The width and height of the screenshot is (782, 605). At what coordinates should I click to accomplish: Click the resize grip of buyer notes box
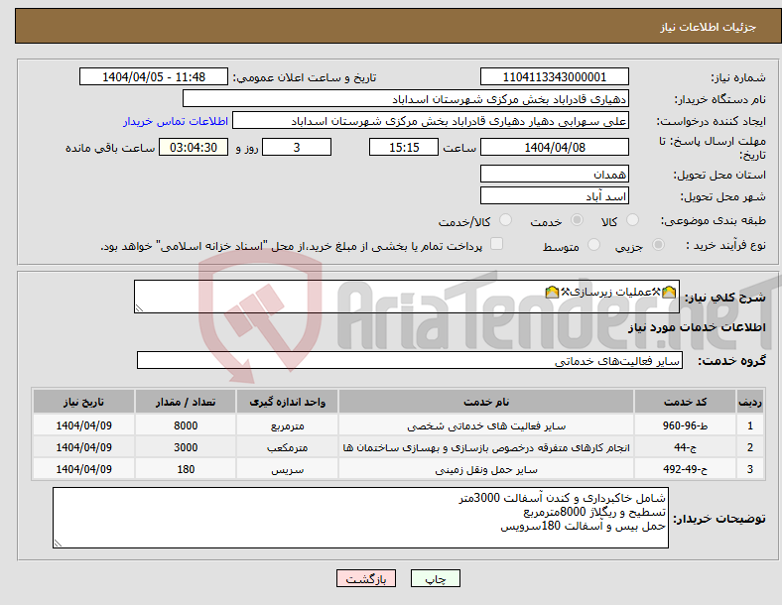58,544
